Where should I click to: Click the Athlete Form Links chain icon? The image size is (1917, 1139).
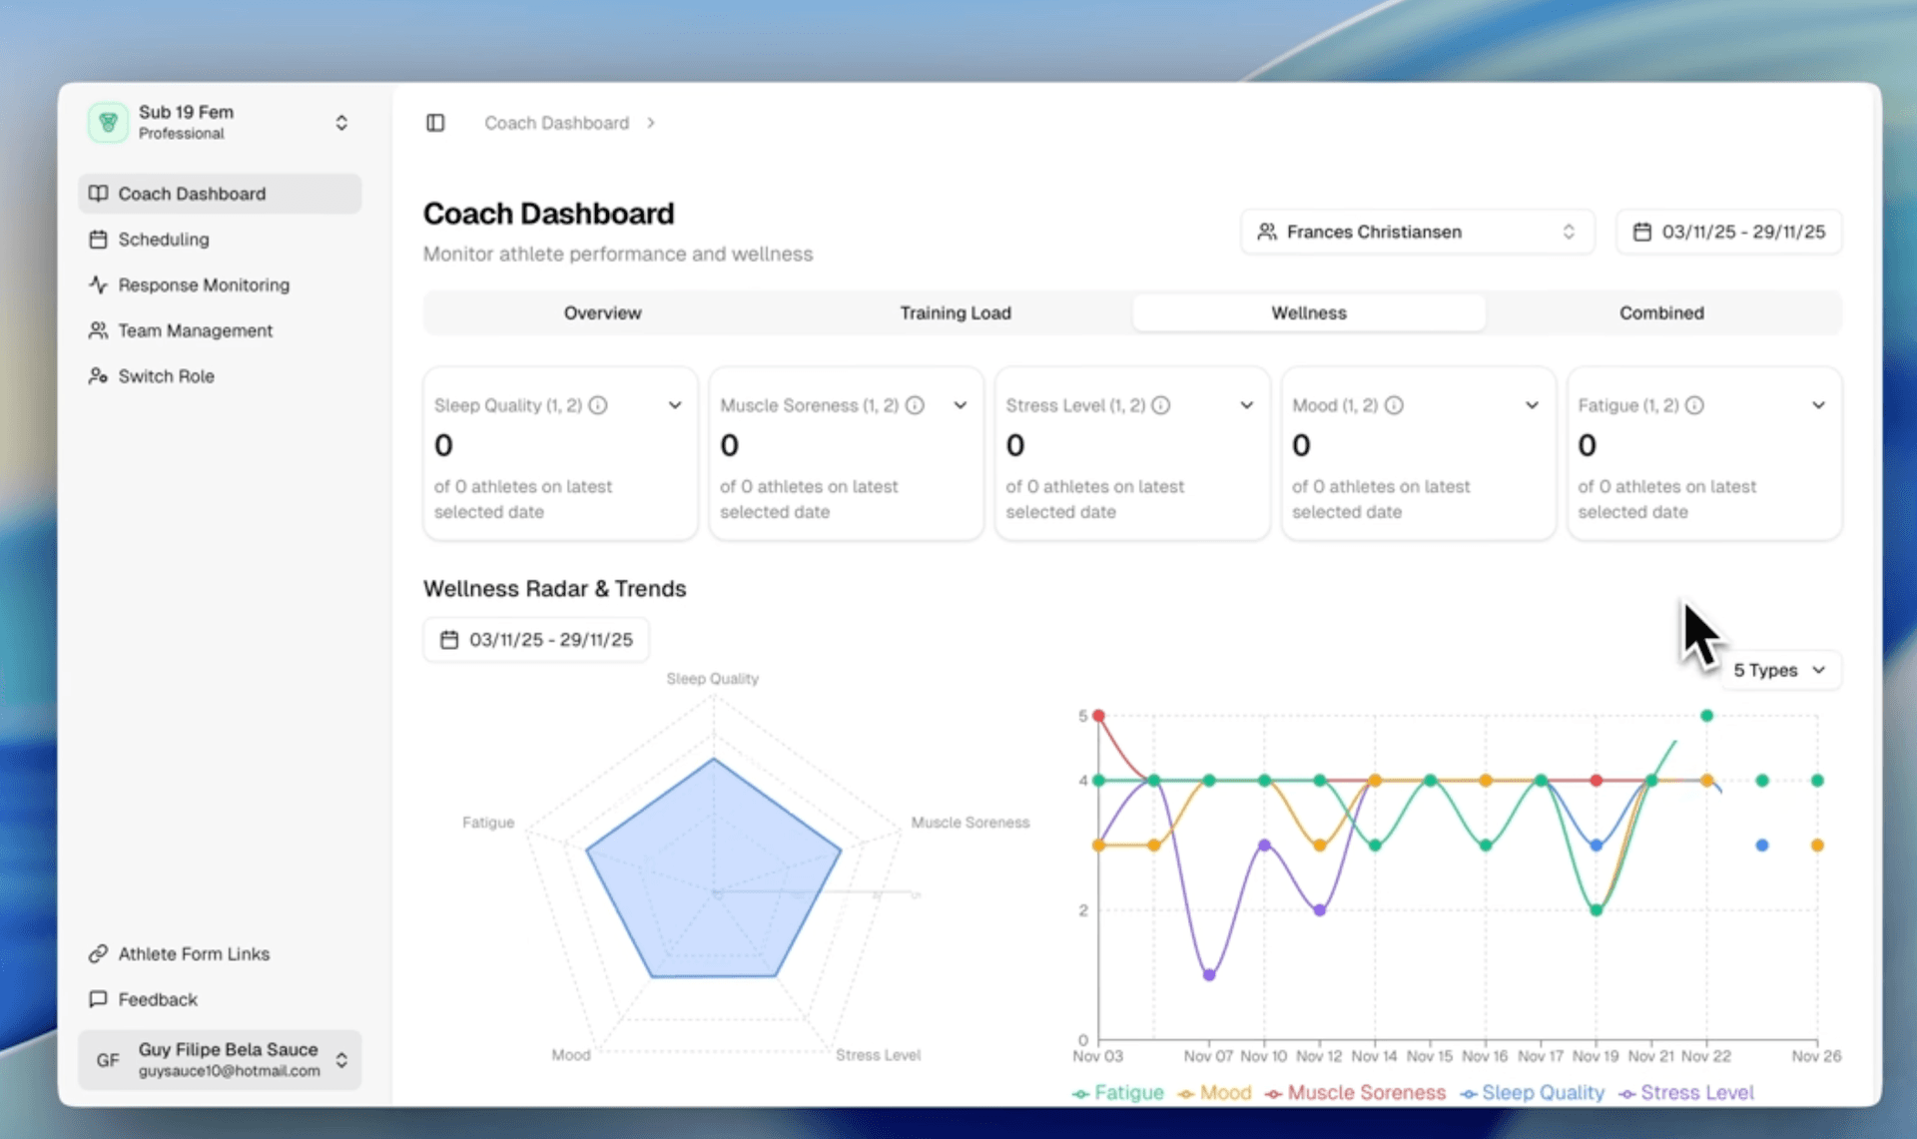click(98, 953)
